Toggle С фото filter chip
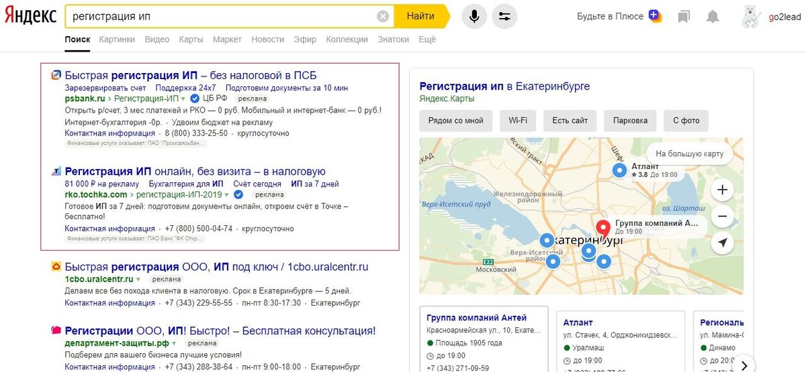 686,121
